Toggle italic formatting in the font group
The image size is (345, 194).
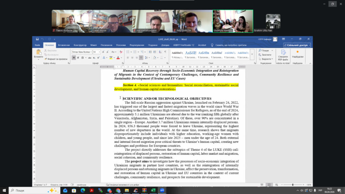pos(77,58)
